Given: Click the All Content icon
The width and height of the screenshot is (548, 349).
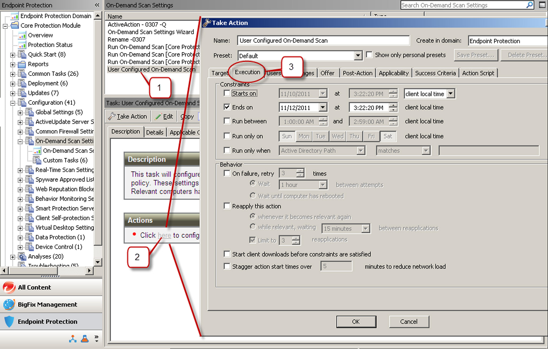Looking at the screenshot, I should (9, 287).
